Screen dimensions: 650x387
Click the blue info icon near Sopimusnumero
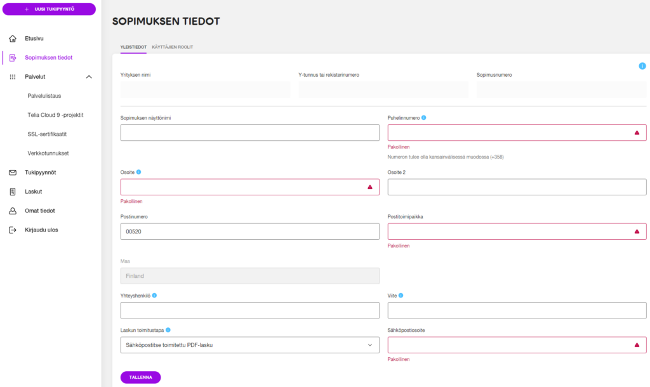pos(642,66)
